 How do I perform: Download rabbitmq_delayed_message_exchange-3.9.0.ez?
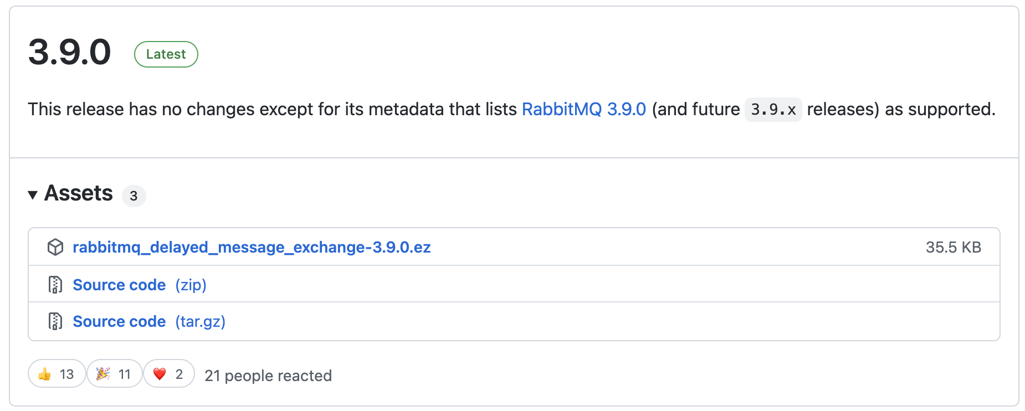coord(252,247)
